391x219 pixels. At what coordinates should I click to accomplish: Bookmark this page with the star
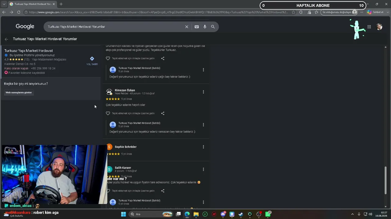click(x=294, y=12)
